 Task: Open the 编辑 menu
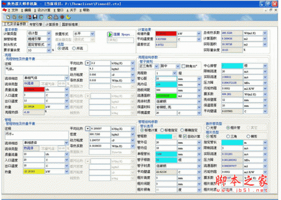coord(26,10)
